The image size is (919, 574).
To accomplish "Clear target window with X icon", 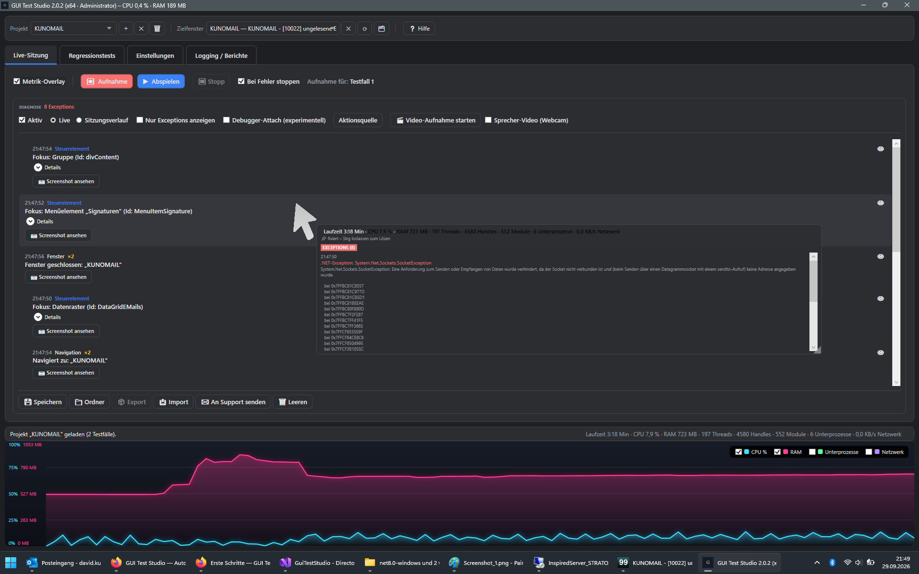I will click(348, 29).
